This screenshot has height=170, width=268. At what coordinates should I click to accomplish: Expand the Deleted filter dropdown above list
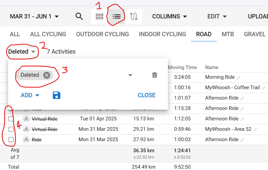tap(22, 52)
